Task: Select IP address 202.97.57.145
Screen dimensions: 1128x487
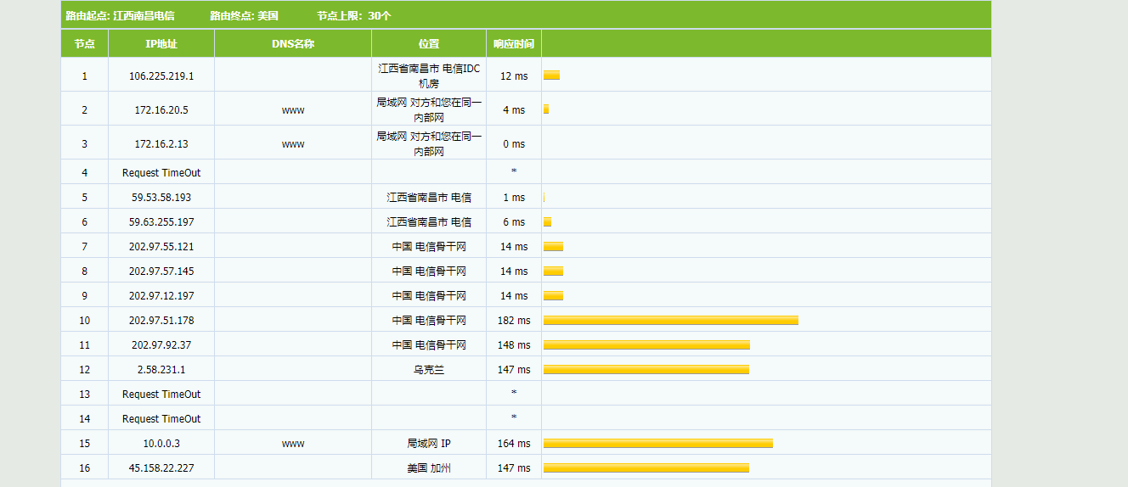Action: [161, 271]
